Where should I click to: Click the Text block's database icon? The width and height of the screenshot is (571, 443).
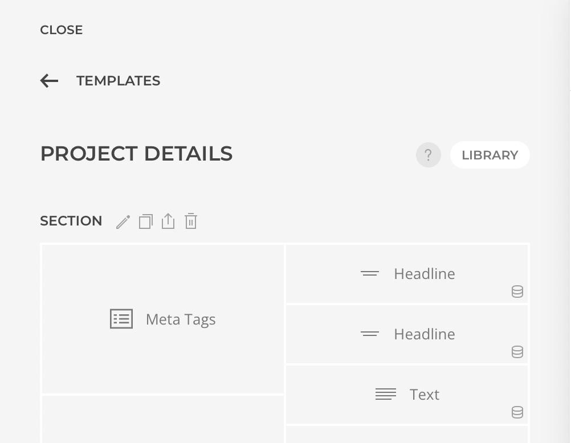coord(517,412)
